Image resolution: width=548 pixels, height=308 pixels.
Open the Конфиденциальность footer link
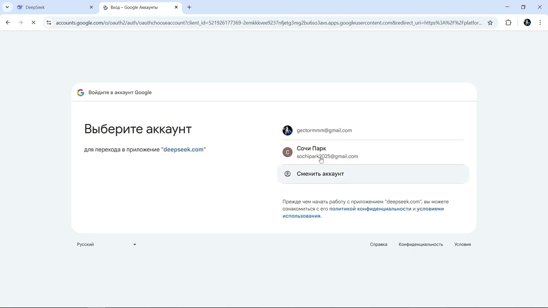click(x=421, y=244)
